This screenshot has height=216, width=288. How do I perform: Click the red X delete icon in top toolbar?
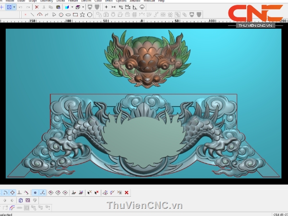37,7
